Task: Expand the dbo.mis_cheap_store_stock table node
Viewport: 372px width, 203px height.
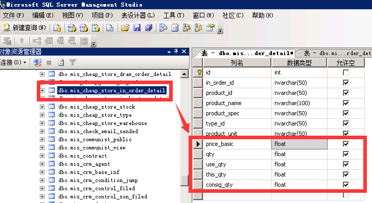Action: coord(42,107)
